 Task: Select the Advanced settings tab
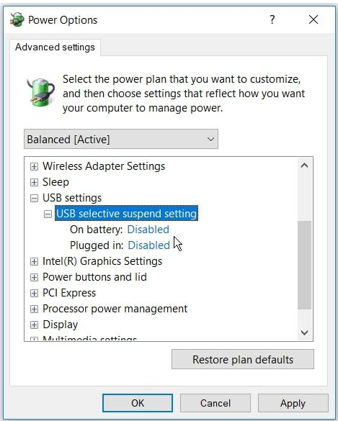tap(55, 47)
